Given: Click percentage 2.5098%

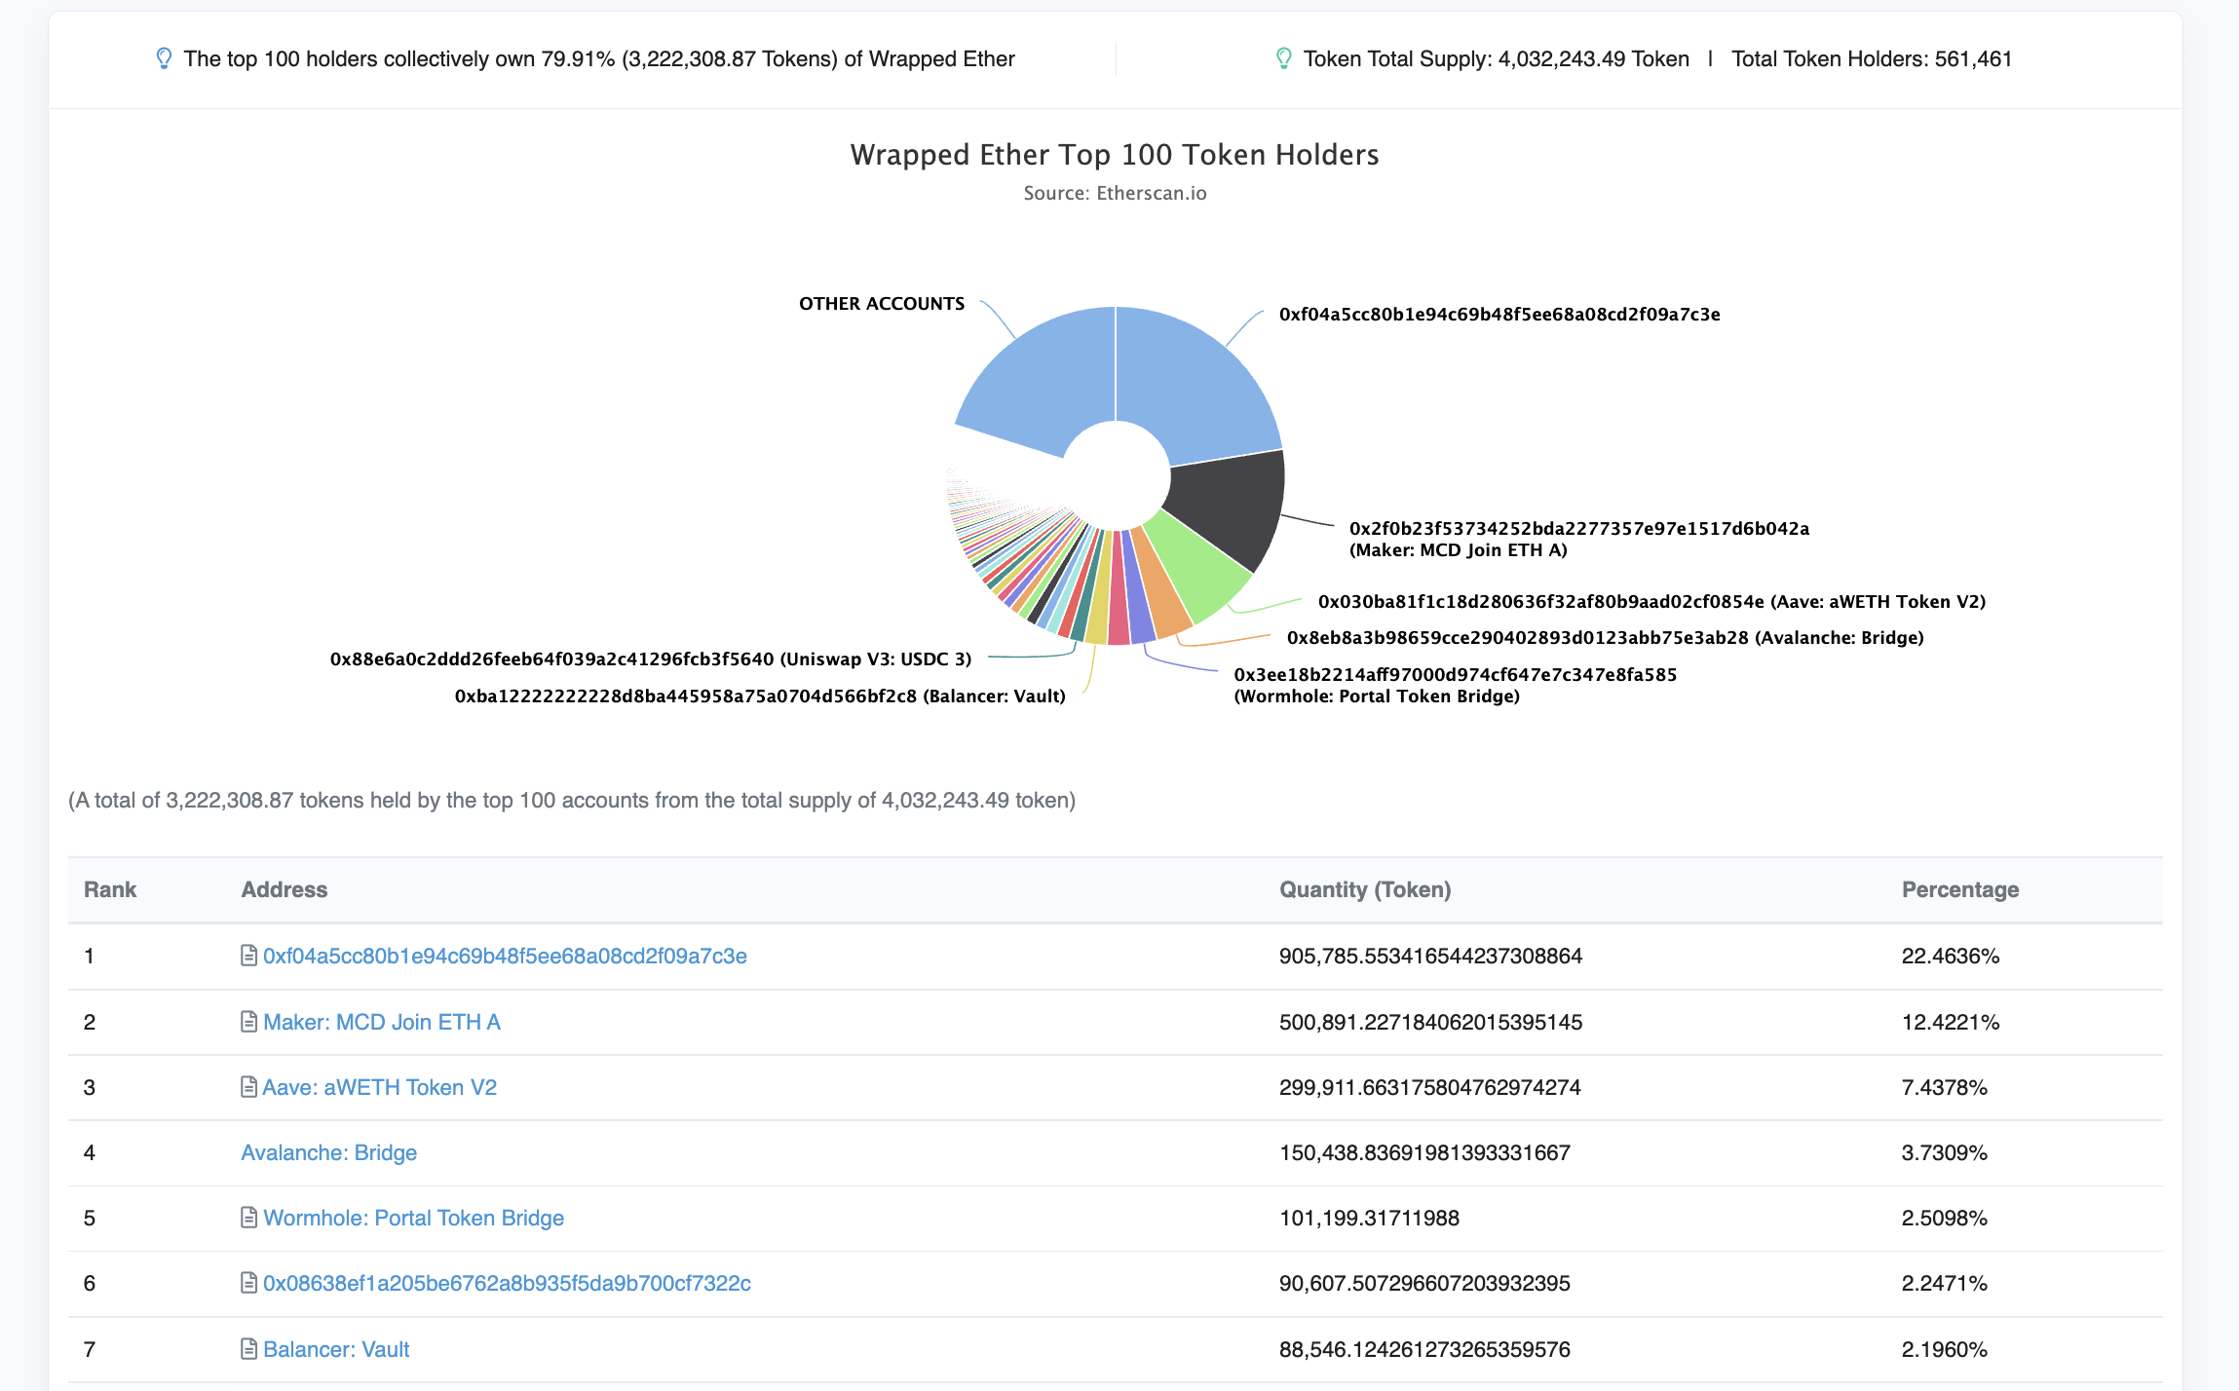Looking at the screenshot, I should coord(1945,1218).
